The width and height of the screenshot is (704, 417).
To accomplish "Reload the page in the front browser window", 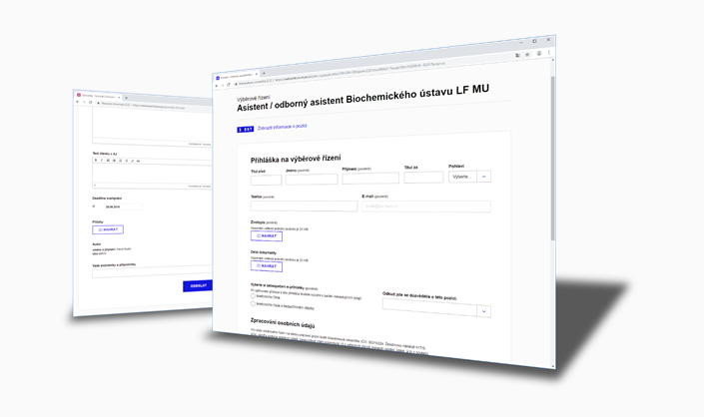I will pyautogui.click(x=228, y=85).
